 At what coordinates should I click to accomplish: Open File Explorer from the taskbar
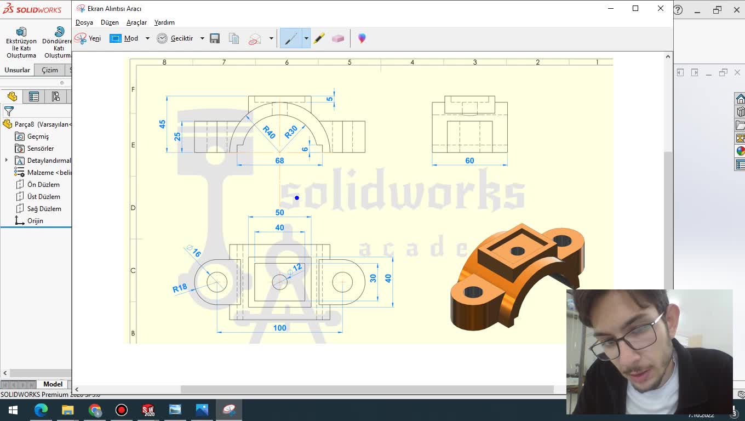(x=68, y=410)
